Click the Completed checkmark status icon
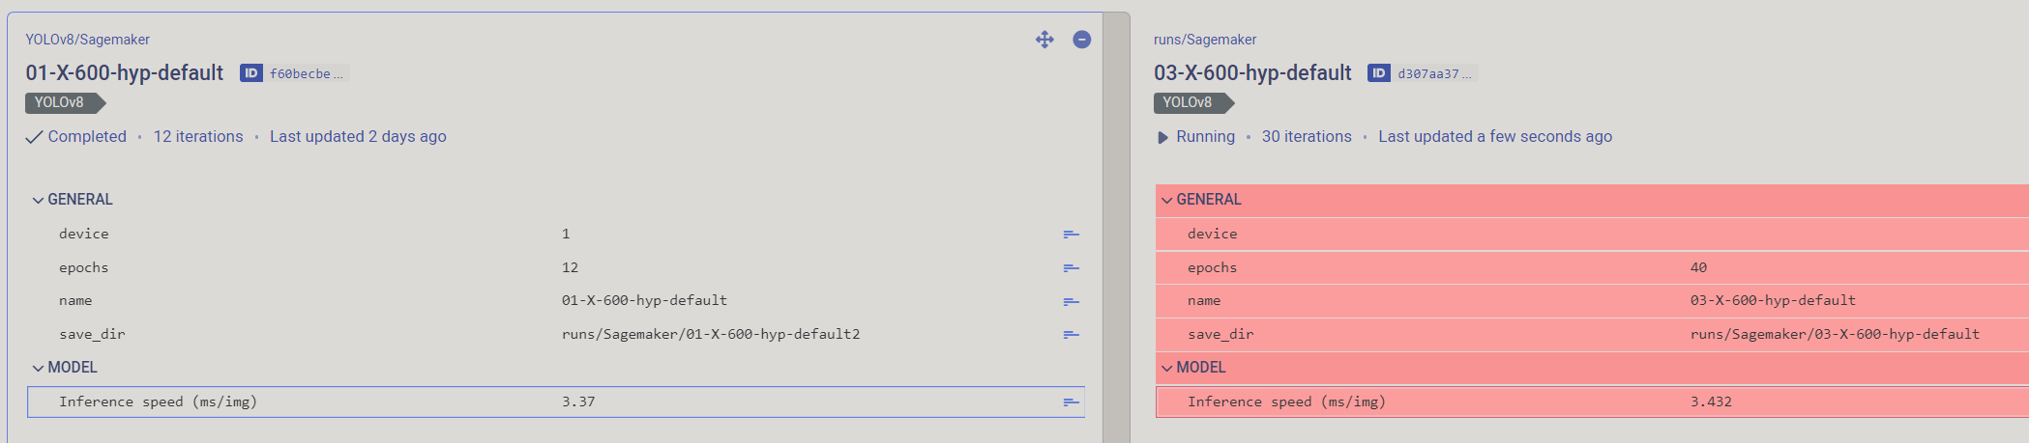The image size is (2029, 443). [x=34, y=137]
